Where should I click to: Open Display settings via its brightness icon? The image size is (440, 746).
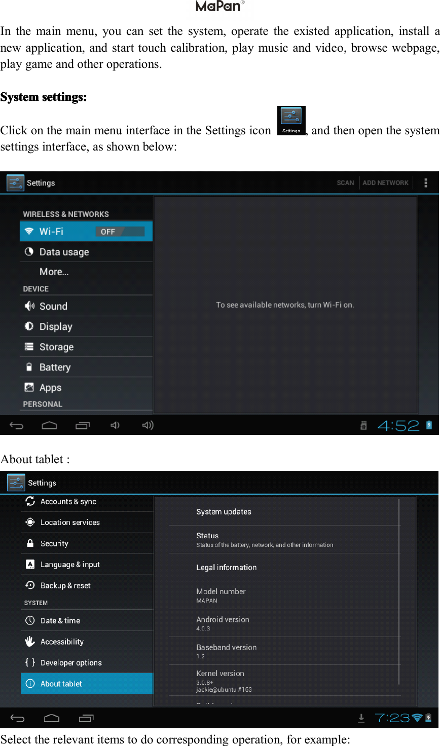tap(29, 326)
